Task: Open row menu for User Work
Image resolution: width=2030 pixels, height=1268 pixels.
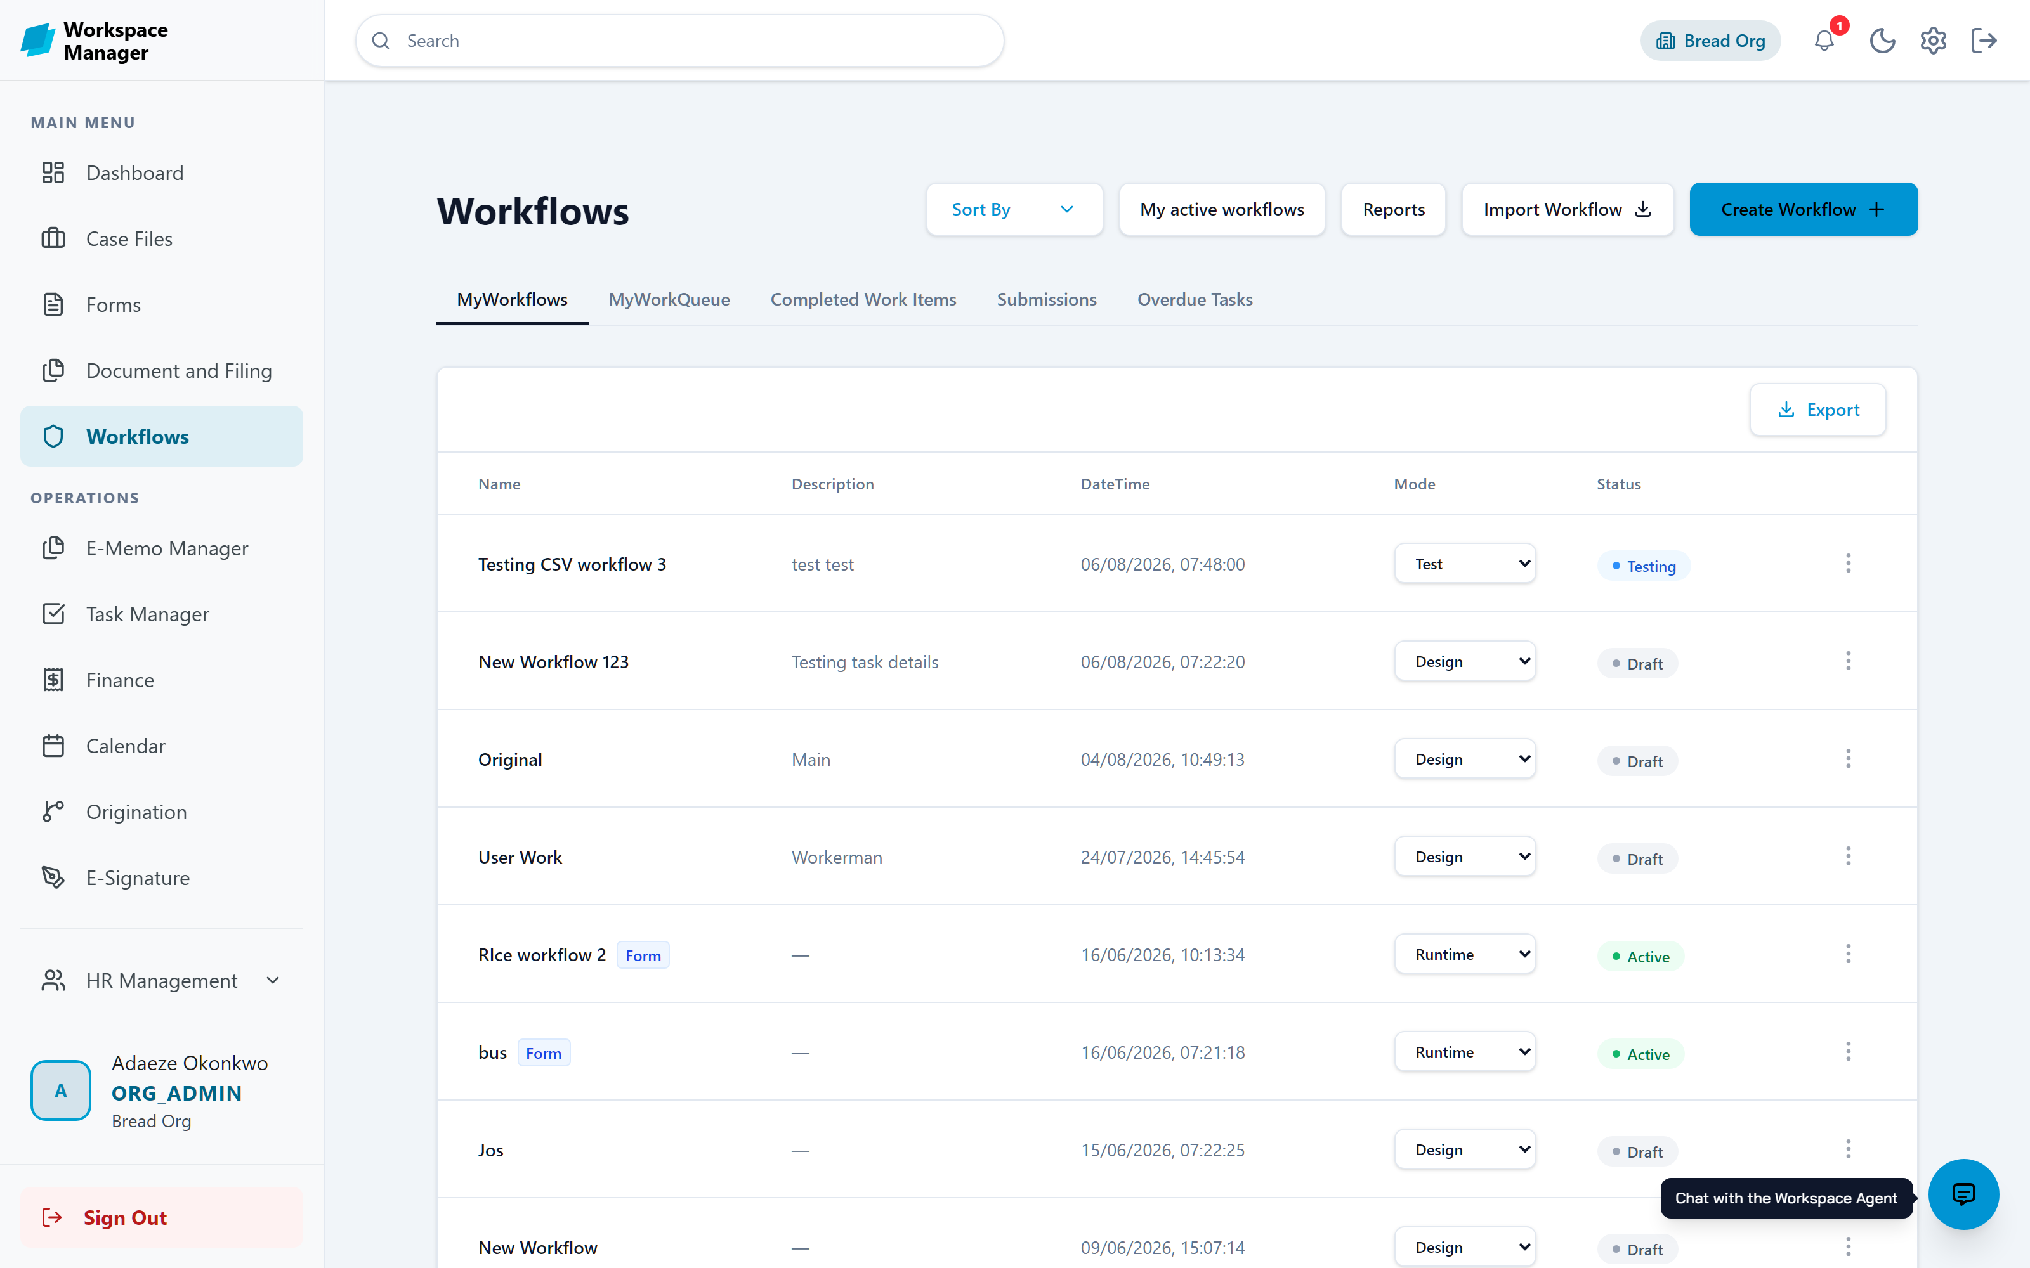Action: [1848, 857]
